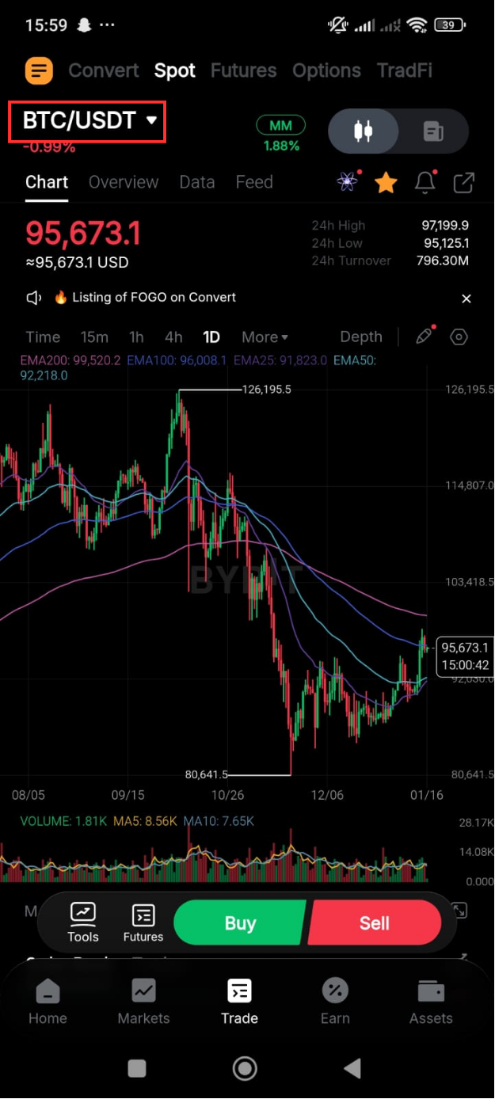Toggle the MM 1.88% margin badge

(280, 135)
